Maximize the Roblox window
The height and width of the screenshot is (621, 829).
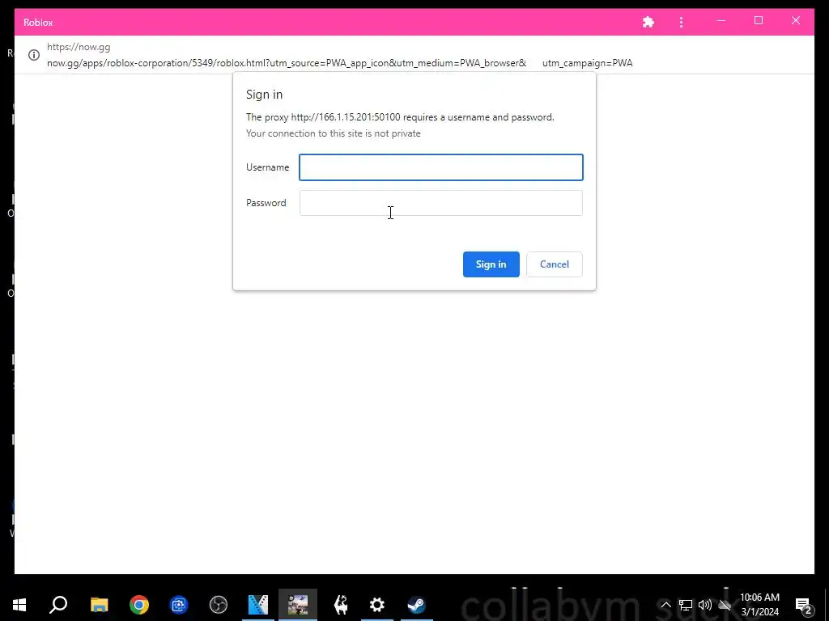[x=758, y=21]
